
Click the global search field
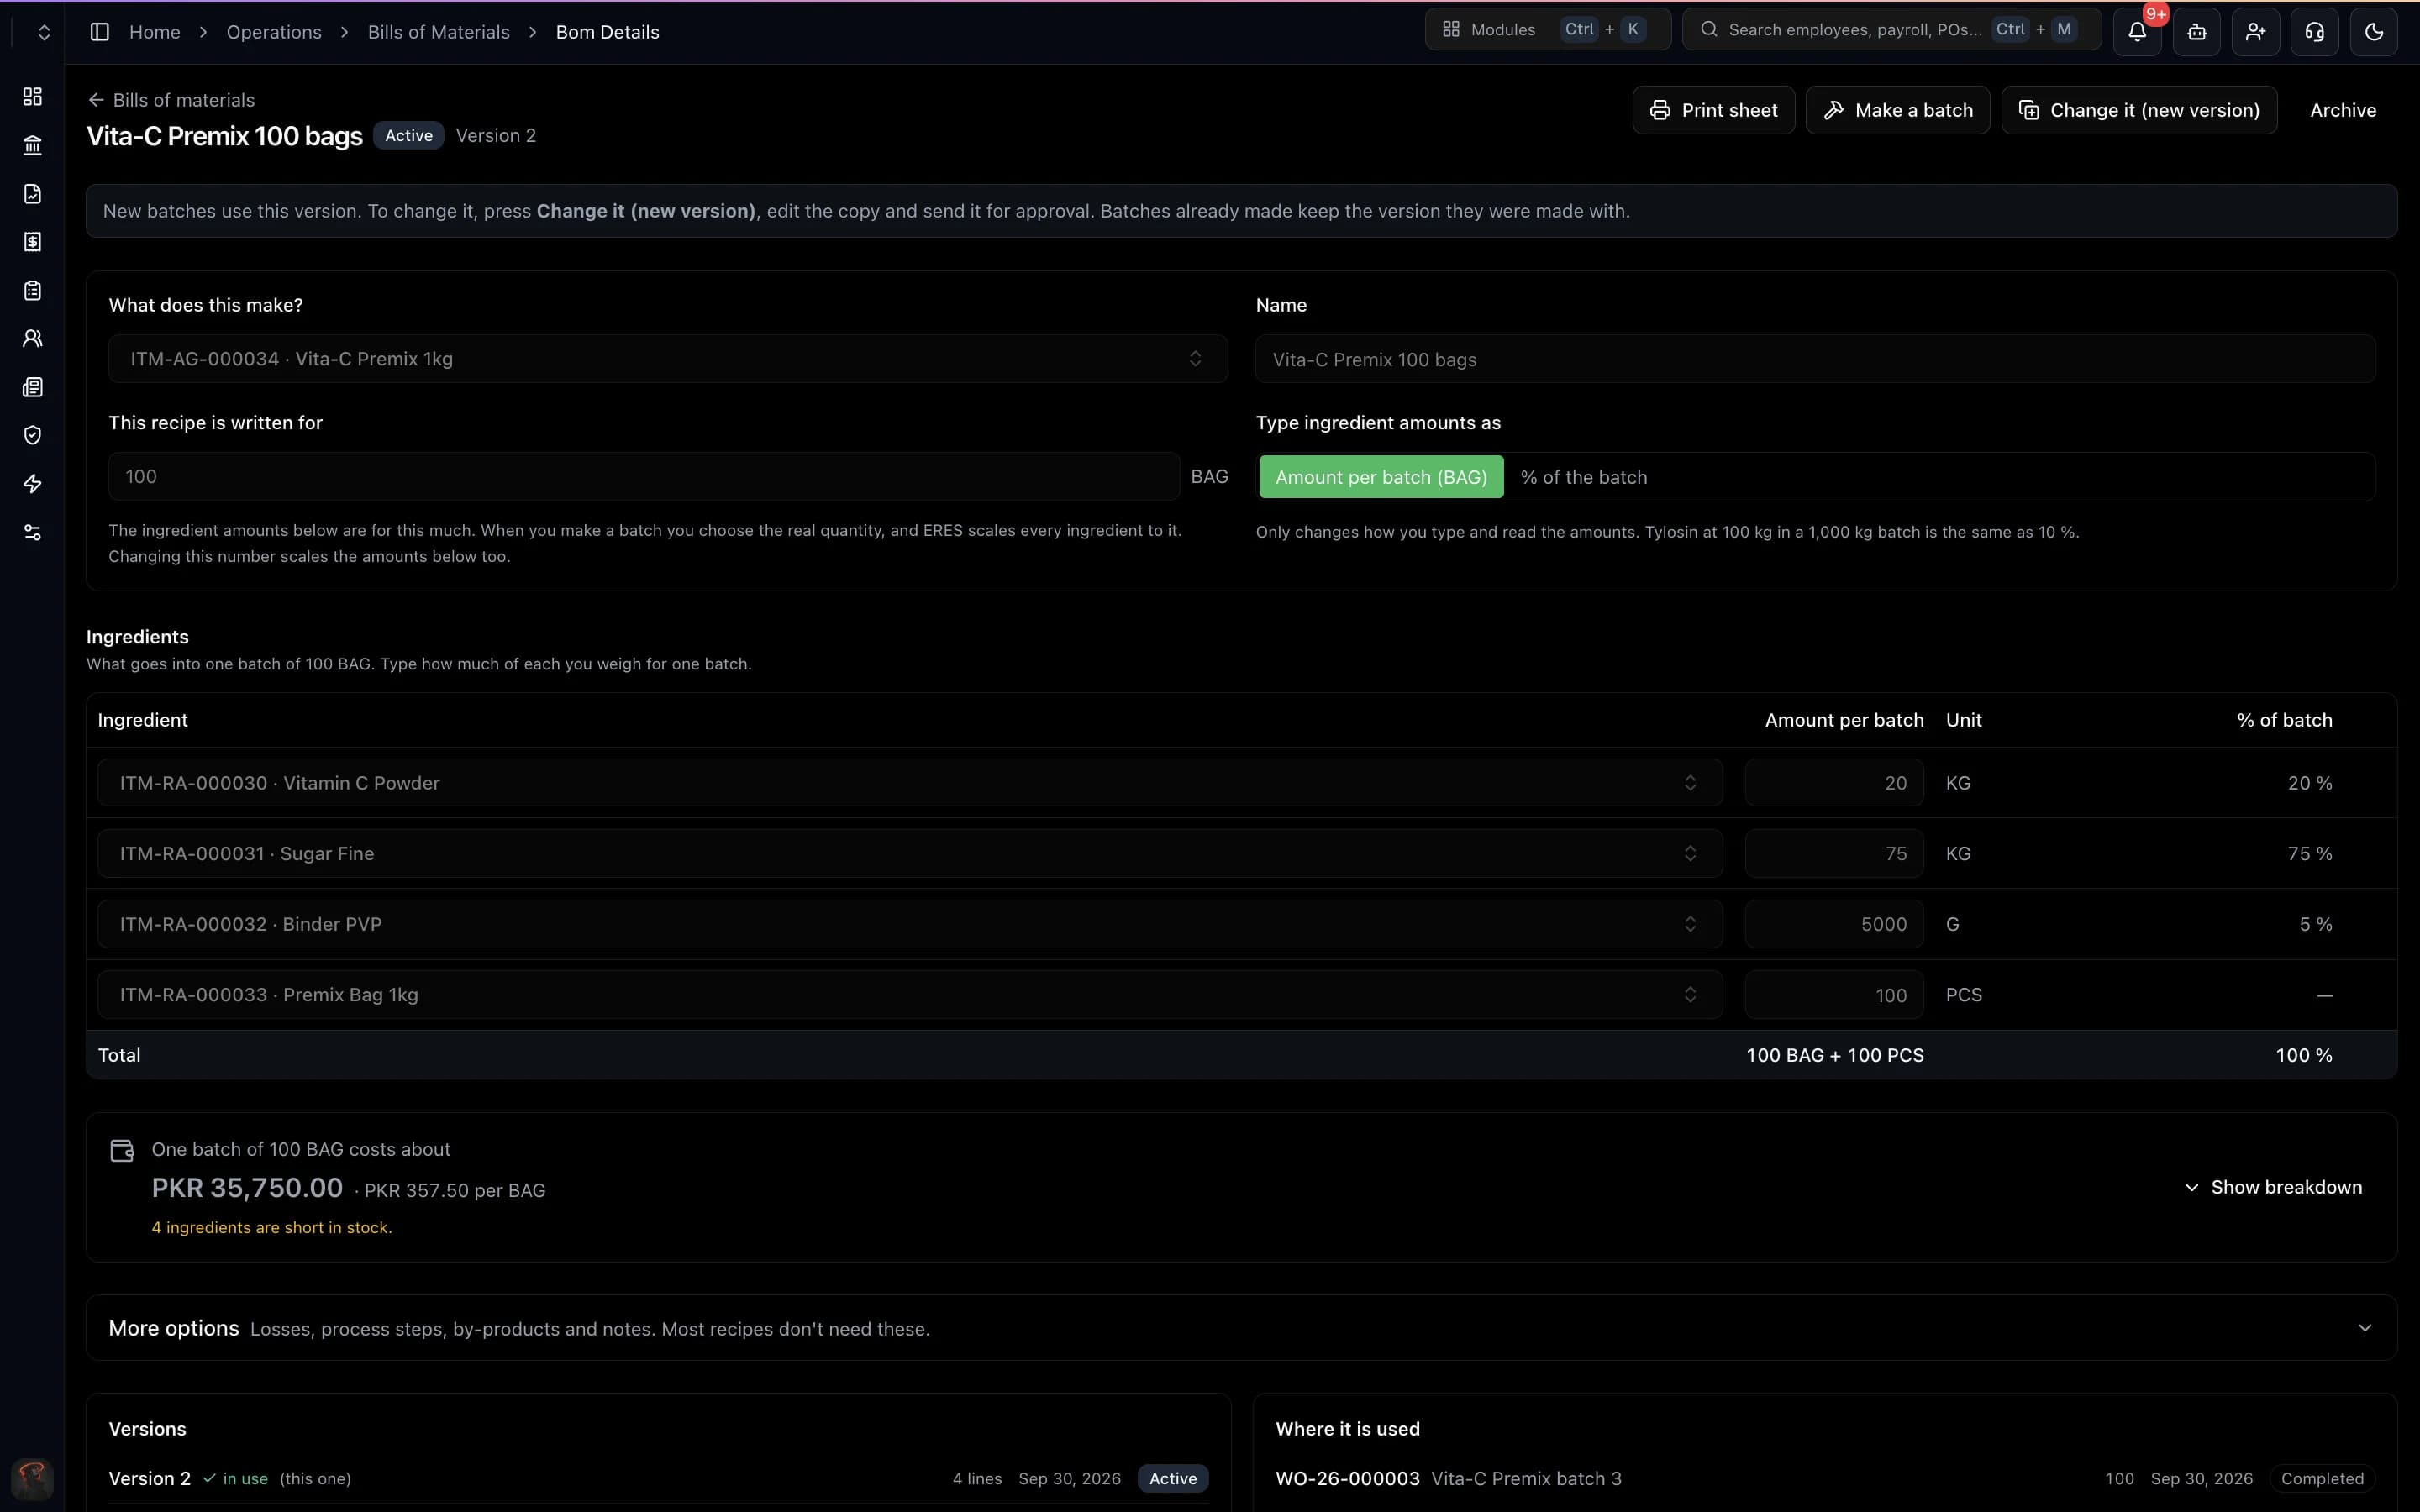tap(1891, 29)
